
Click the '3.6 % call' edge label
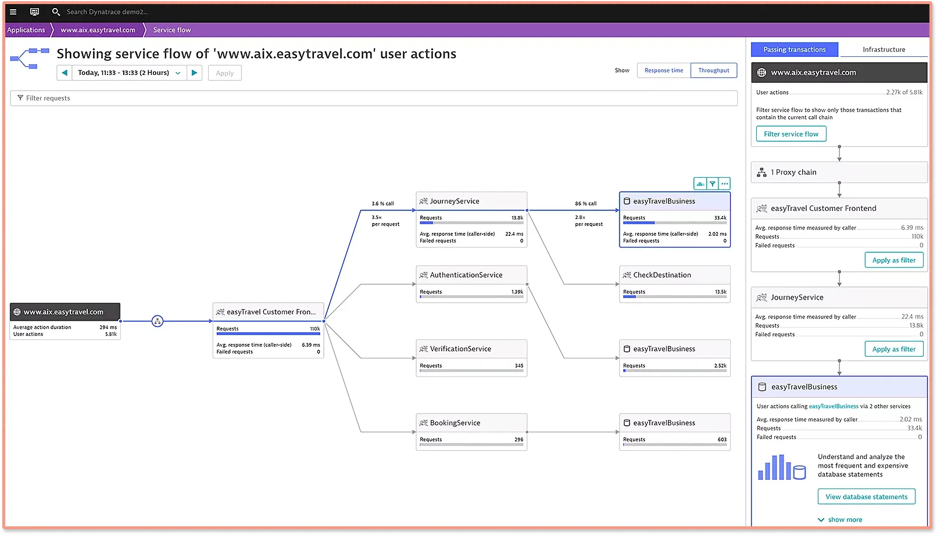[382, 204]
